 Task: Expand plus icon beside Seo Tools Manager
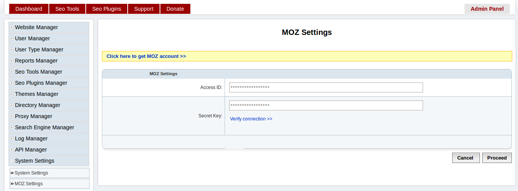tap(12, 72)
